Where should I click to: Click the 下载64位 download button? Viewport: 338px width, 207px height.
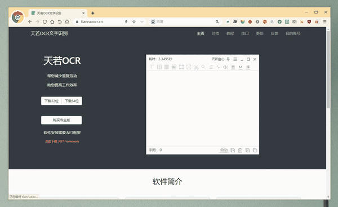tap(72, 101)
